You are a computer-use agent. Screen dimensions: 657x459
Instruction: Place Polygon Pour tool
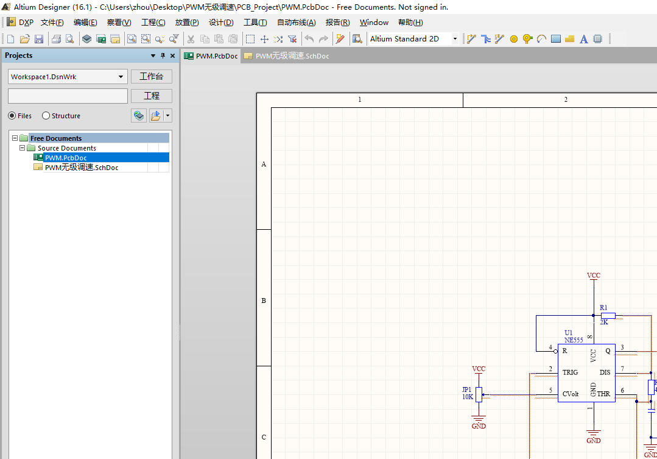coord(569,39)
